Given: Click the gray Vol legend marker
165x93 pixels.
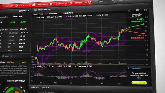Looking at the screenshot, I should tap(97, 15).
